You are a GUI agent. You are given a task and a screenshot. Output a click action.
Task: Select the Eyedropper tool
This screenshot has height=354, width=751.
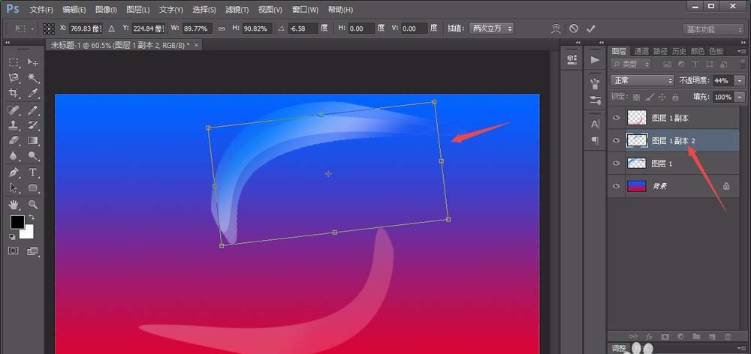tap(33, 93)
